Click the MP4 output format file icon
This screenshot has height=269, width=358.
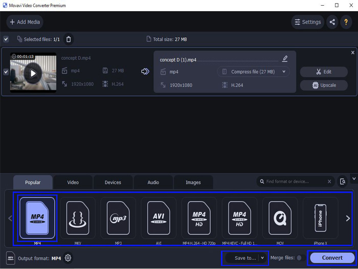click(11, 258)
